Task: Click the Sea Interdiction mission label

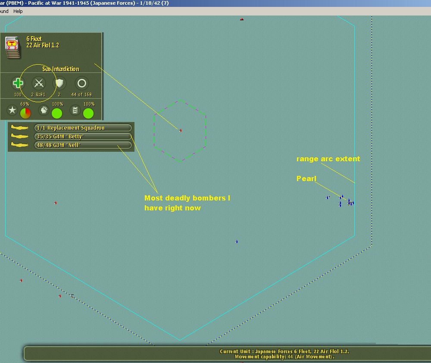Action: tap(60, 69)
